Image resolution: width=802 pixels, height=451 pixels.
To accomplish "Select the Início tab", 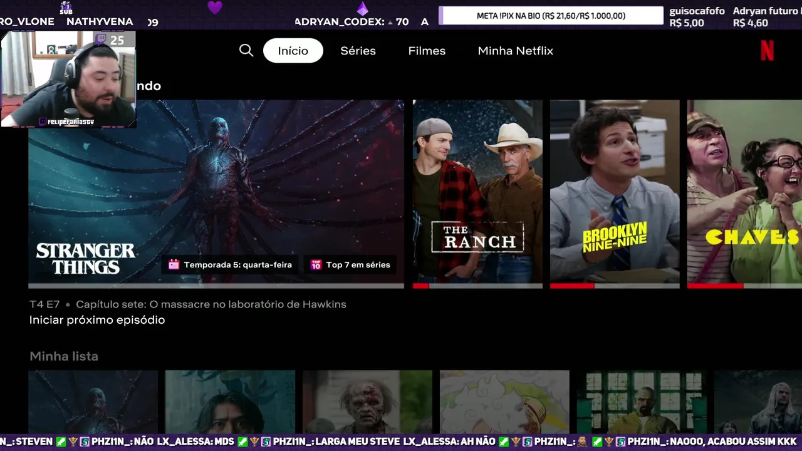I will pyautogui.click(x=293, y=51).
